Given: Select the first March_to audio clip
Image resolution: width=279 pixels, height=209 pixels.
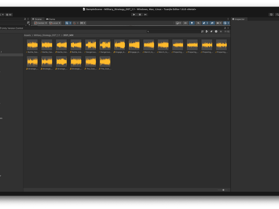Looking at the screenshot, I should coord(149,46).
